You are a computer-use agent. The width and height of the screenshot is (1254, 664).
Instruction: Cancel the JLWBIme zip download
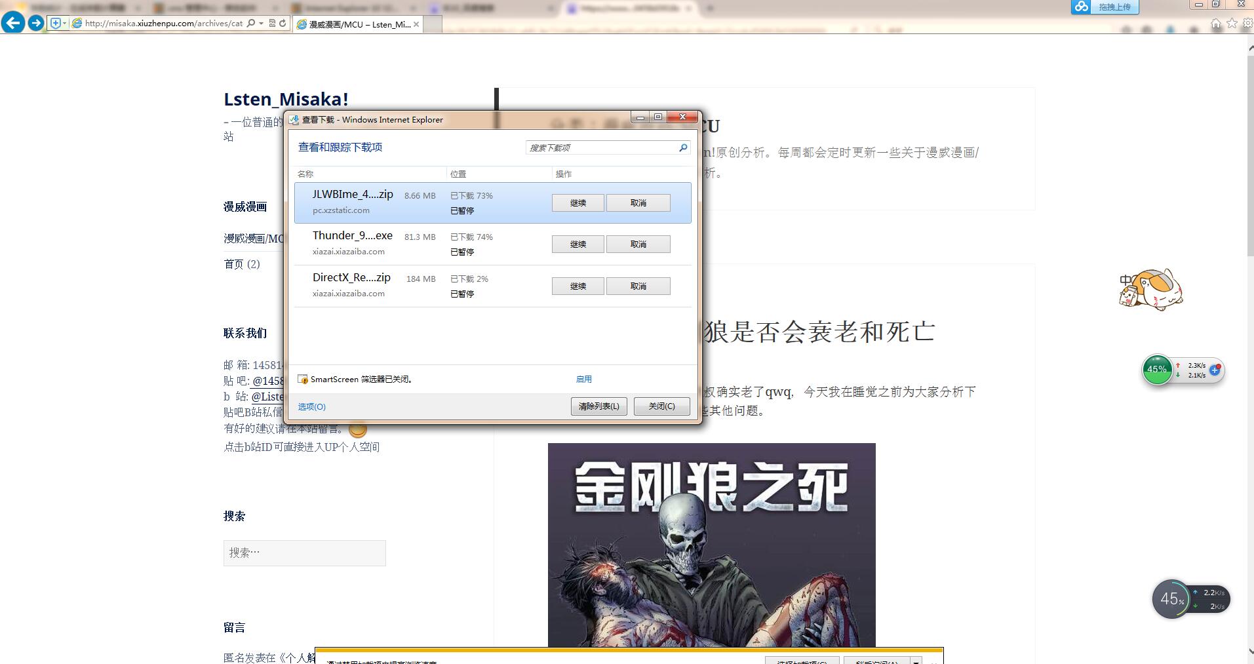tap(638, 203)
